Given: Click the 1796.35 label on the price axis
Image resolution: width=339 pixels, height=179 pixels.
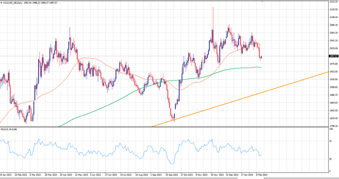Looking at the screenshot, I should (333, 126).
